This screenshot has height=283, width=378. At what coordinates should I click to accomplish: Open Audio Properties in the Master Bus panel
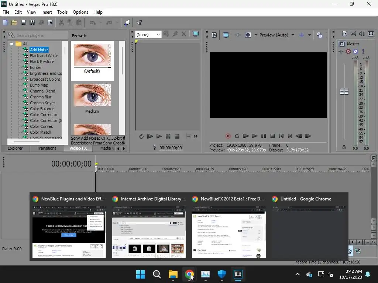point(344,34)
